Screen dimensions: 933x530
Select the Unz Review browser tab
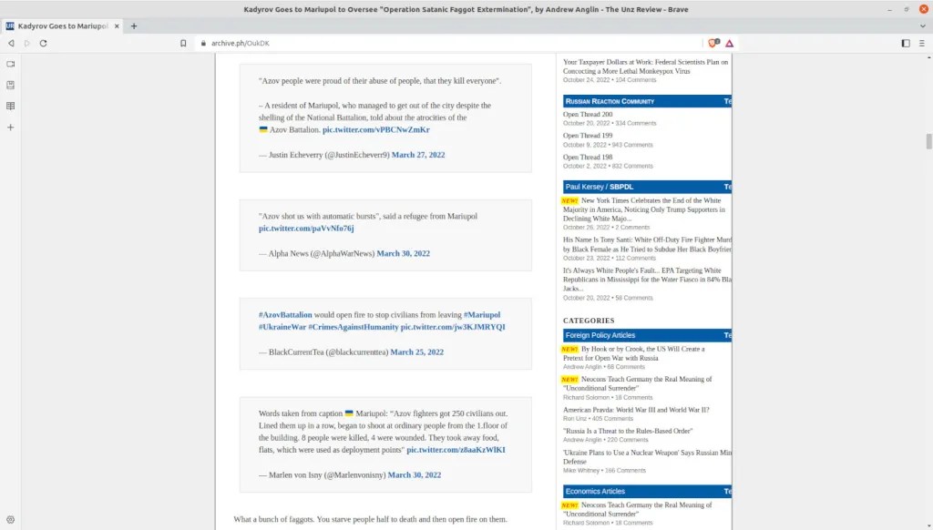[59, 26]
